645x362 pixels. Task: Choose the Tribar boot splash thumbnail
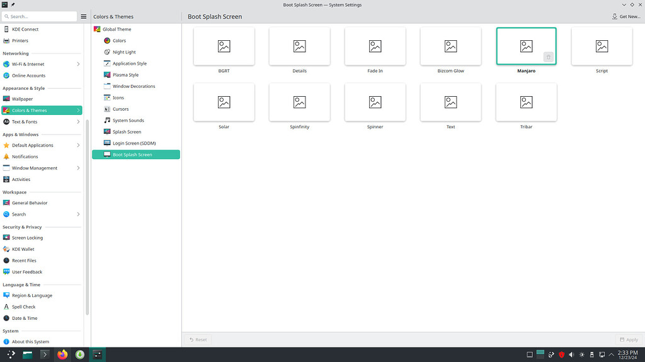click(x=526, y=102)
